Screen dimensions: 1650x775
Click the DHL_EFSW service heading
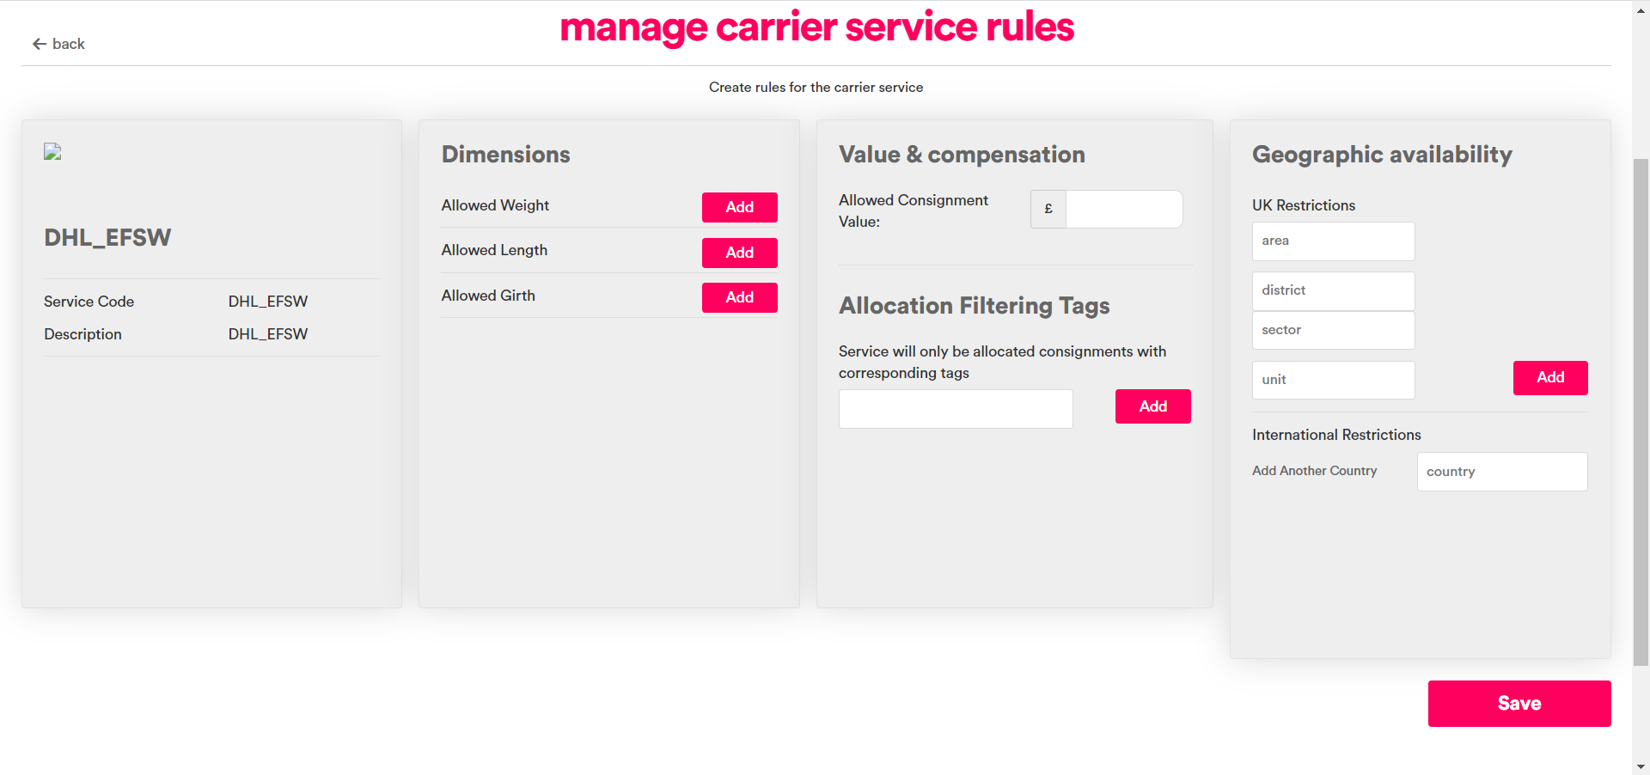(107, 237)
